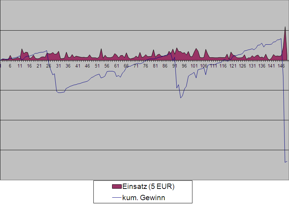Click the x-axis label 41
The height and width of the screenshot is (204, 289).
[x=78, y=66]
